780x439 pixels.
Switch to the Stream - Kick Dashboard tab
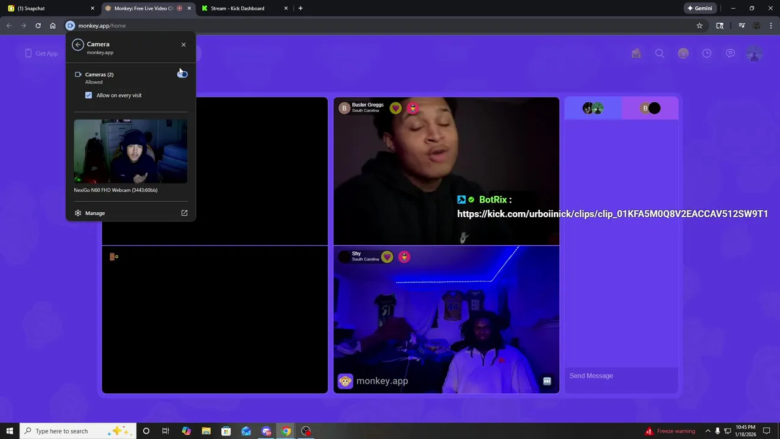coord(244,9)
